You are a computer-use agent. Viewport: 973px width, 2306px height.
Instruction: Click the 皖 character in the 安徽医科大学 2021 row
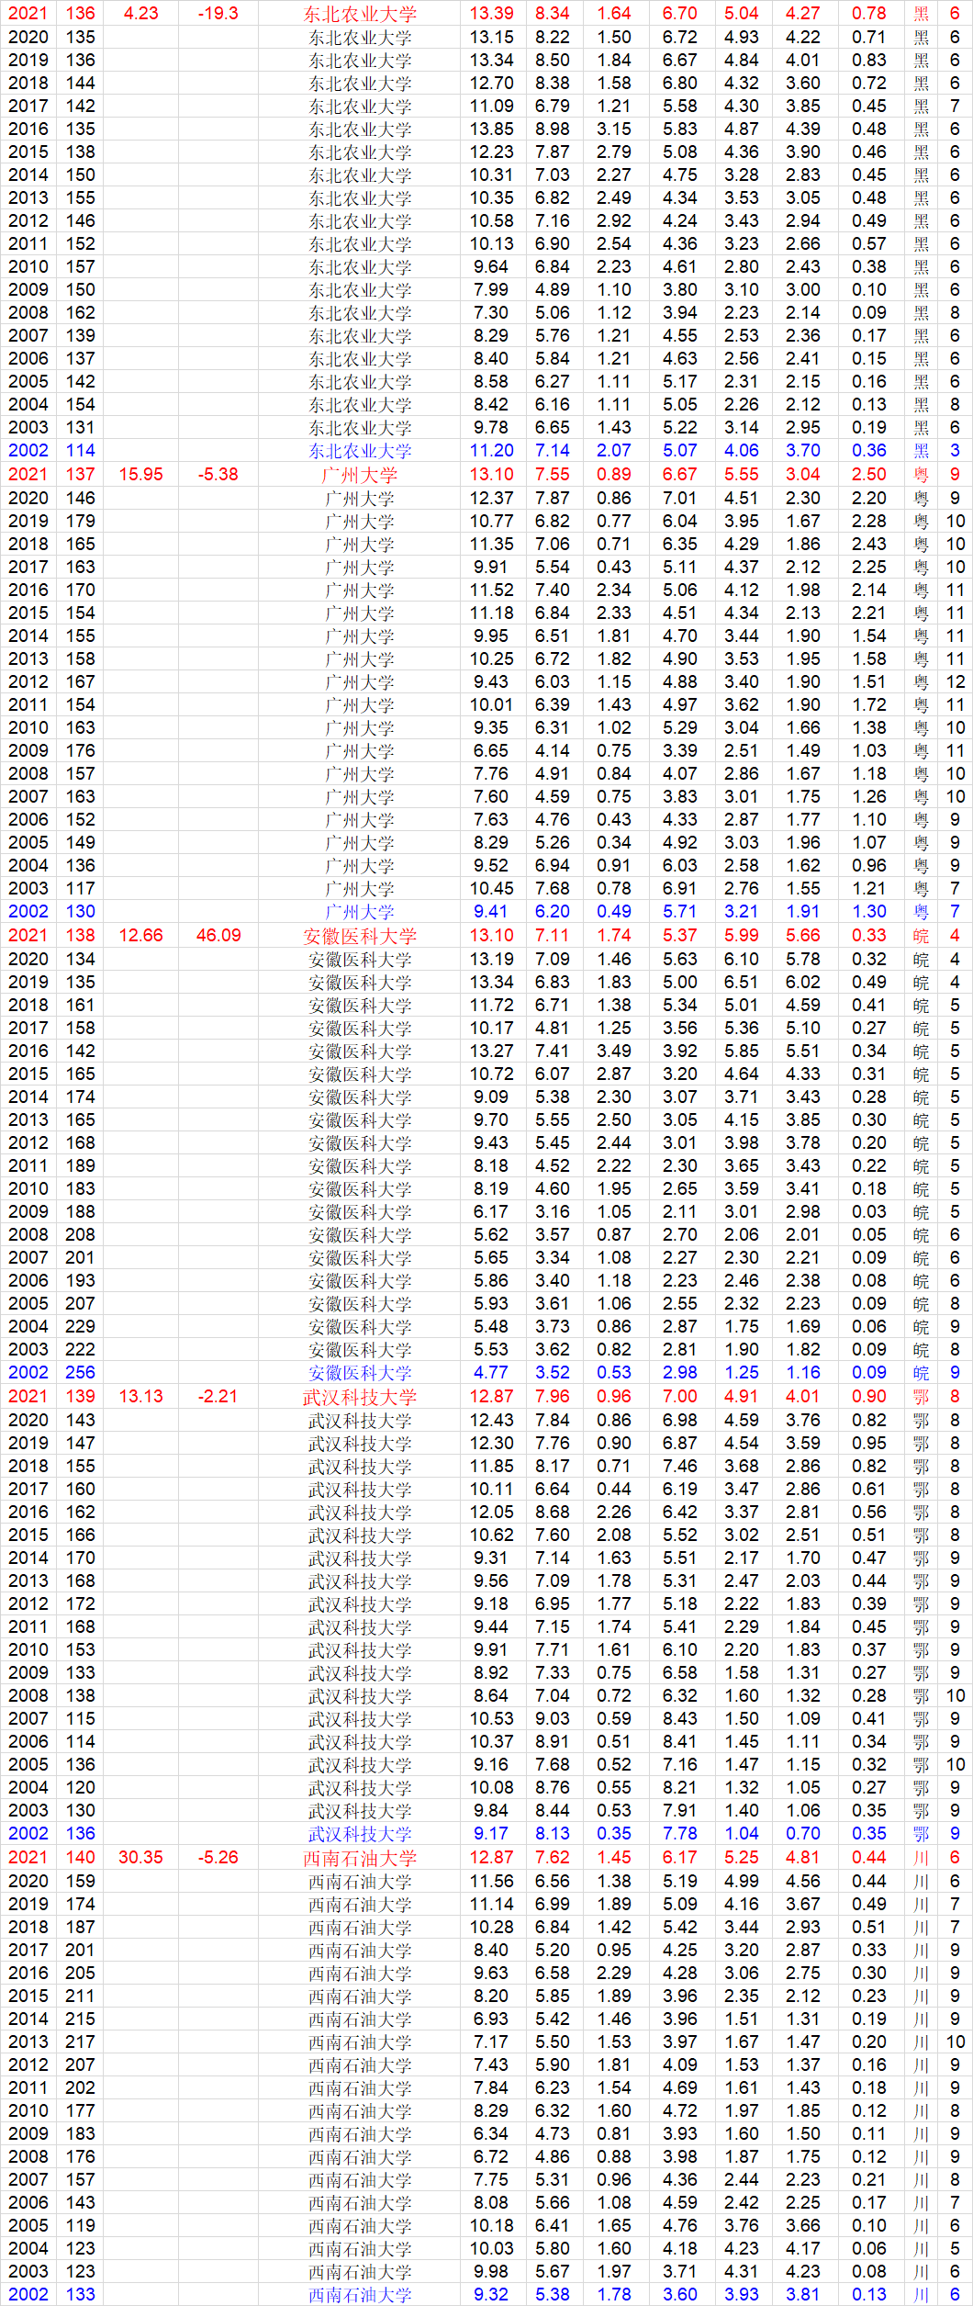[922, 936]
